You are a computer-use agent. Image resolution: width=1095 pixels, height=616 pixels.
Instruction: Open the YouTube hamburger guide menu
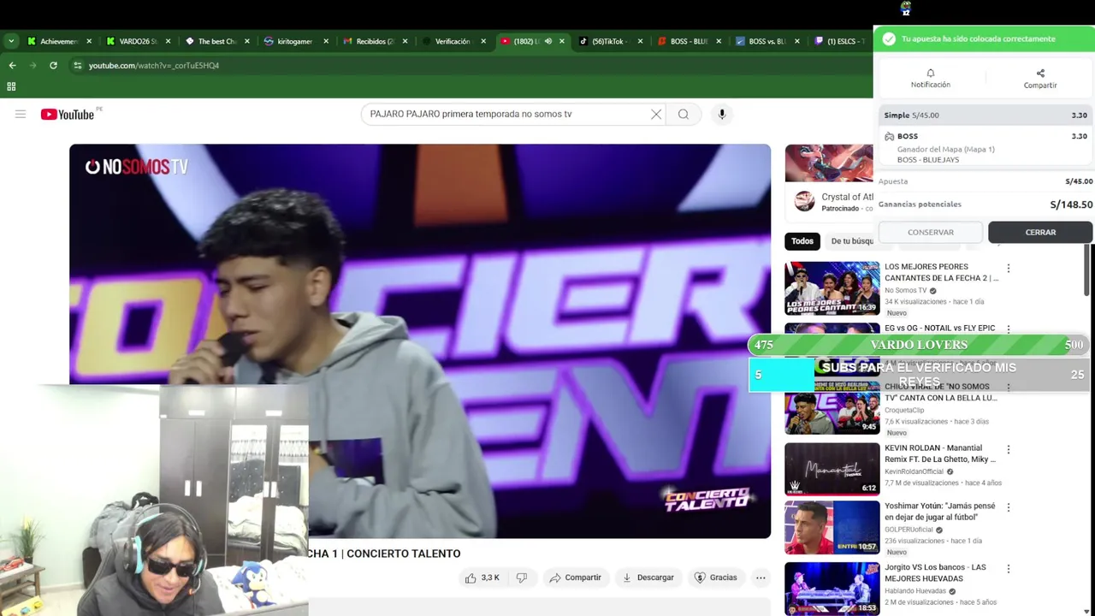pyautogui.click(x=21, y=114)
